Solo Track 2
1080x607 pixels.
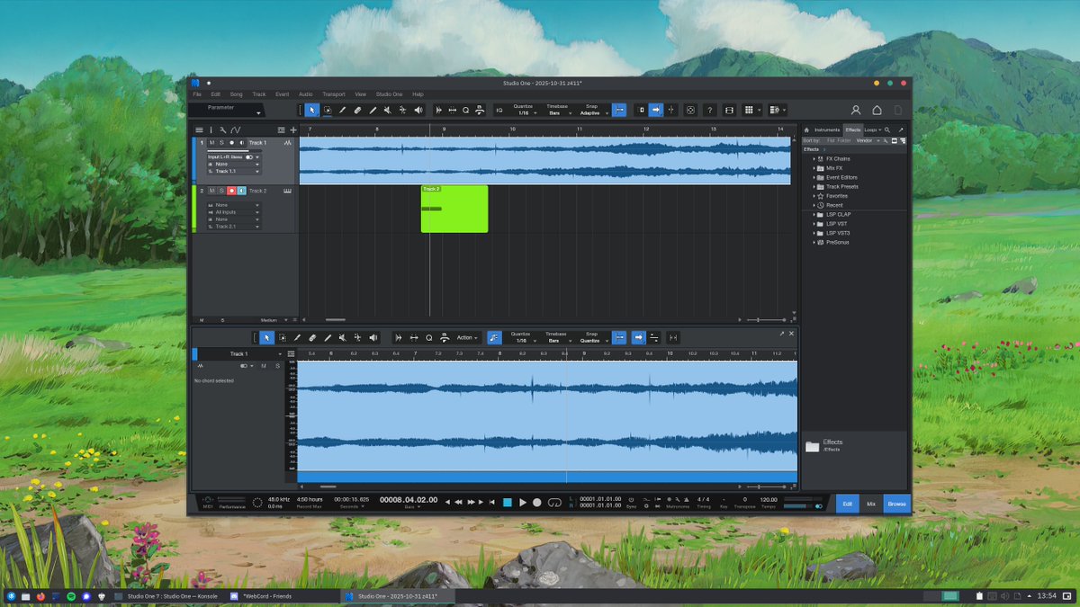pyautogui.click(x=221, y=191)
